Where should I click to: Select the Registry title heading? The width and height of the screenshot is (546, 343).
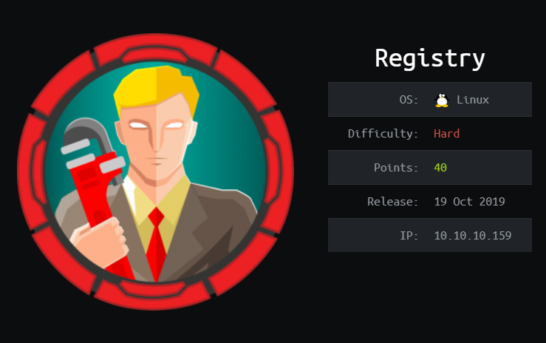coord(430,58)
